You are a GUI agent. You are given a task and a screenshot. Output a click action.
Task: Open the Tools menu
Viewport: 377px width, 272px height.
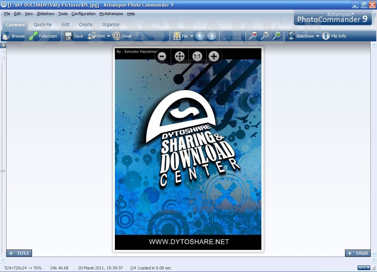tap(63, 14)
